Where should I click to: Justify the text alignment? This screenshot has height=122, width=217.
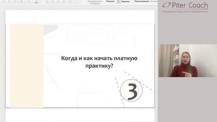pyautogui.click(x=64, y=1)
